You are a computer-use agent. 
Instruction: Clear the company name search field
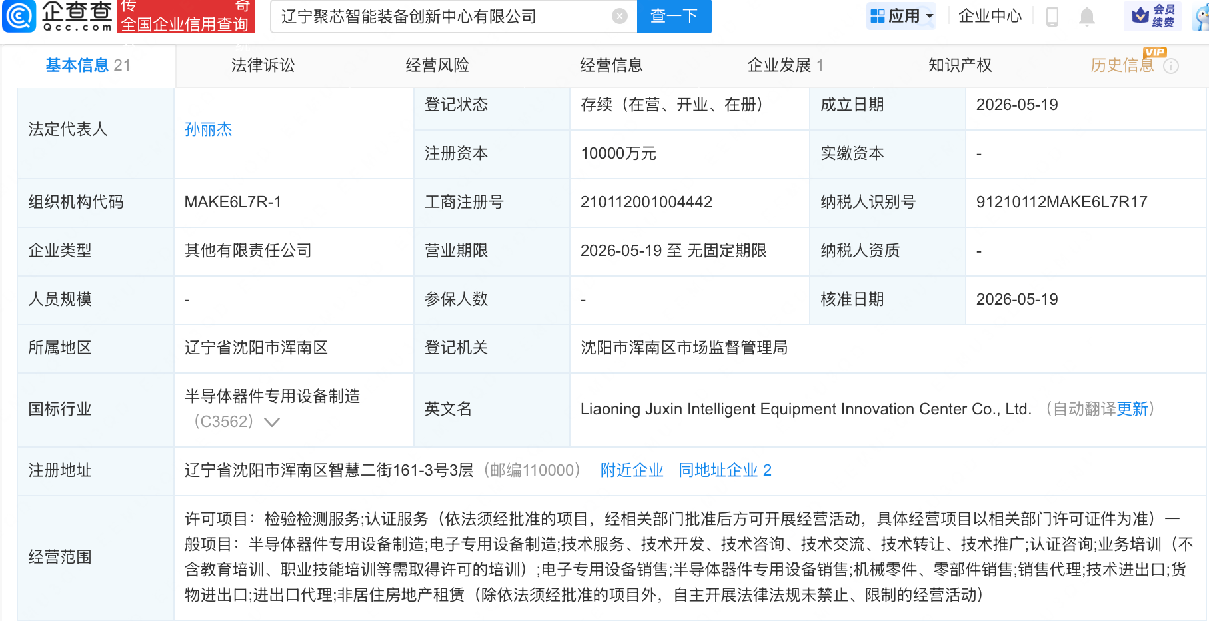(620, 16)
